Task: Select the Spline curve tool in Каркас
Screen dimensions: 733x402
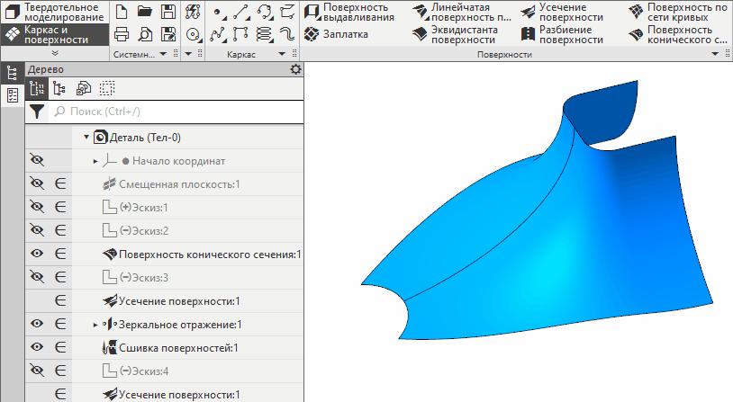Action: tap(218, 35)
